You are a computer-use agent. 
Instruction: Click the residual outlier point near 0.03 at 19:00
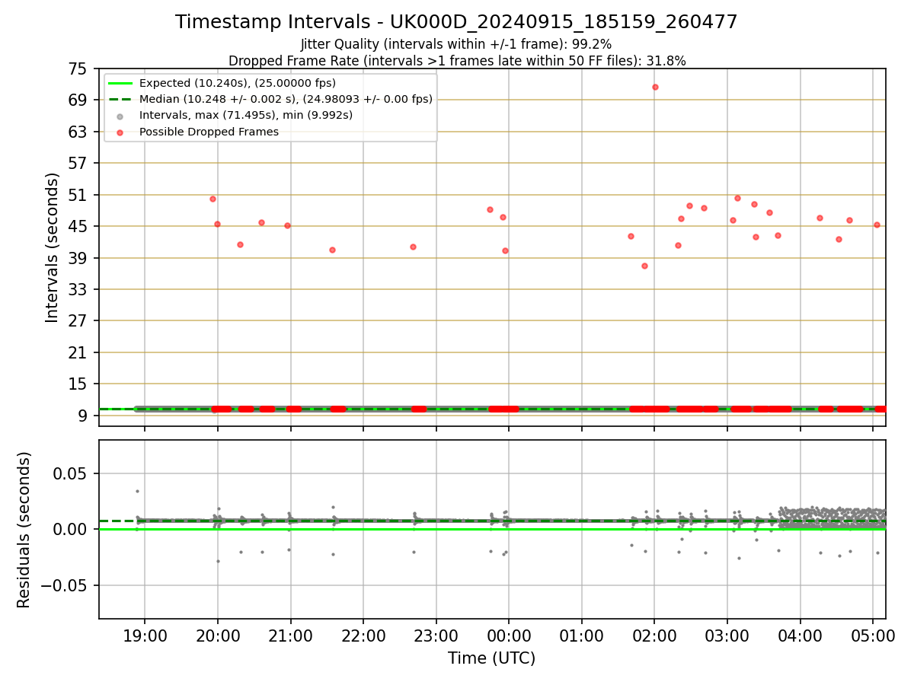tap(137, 491)
